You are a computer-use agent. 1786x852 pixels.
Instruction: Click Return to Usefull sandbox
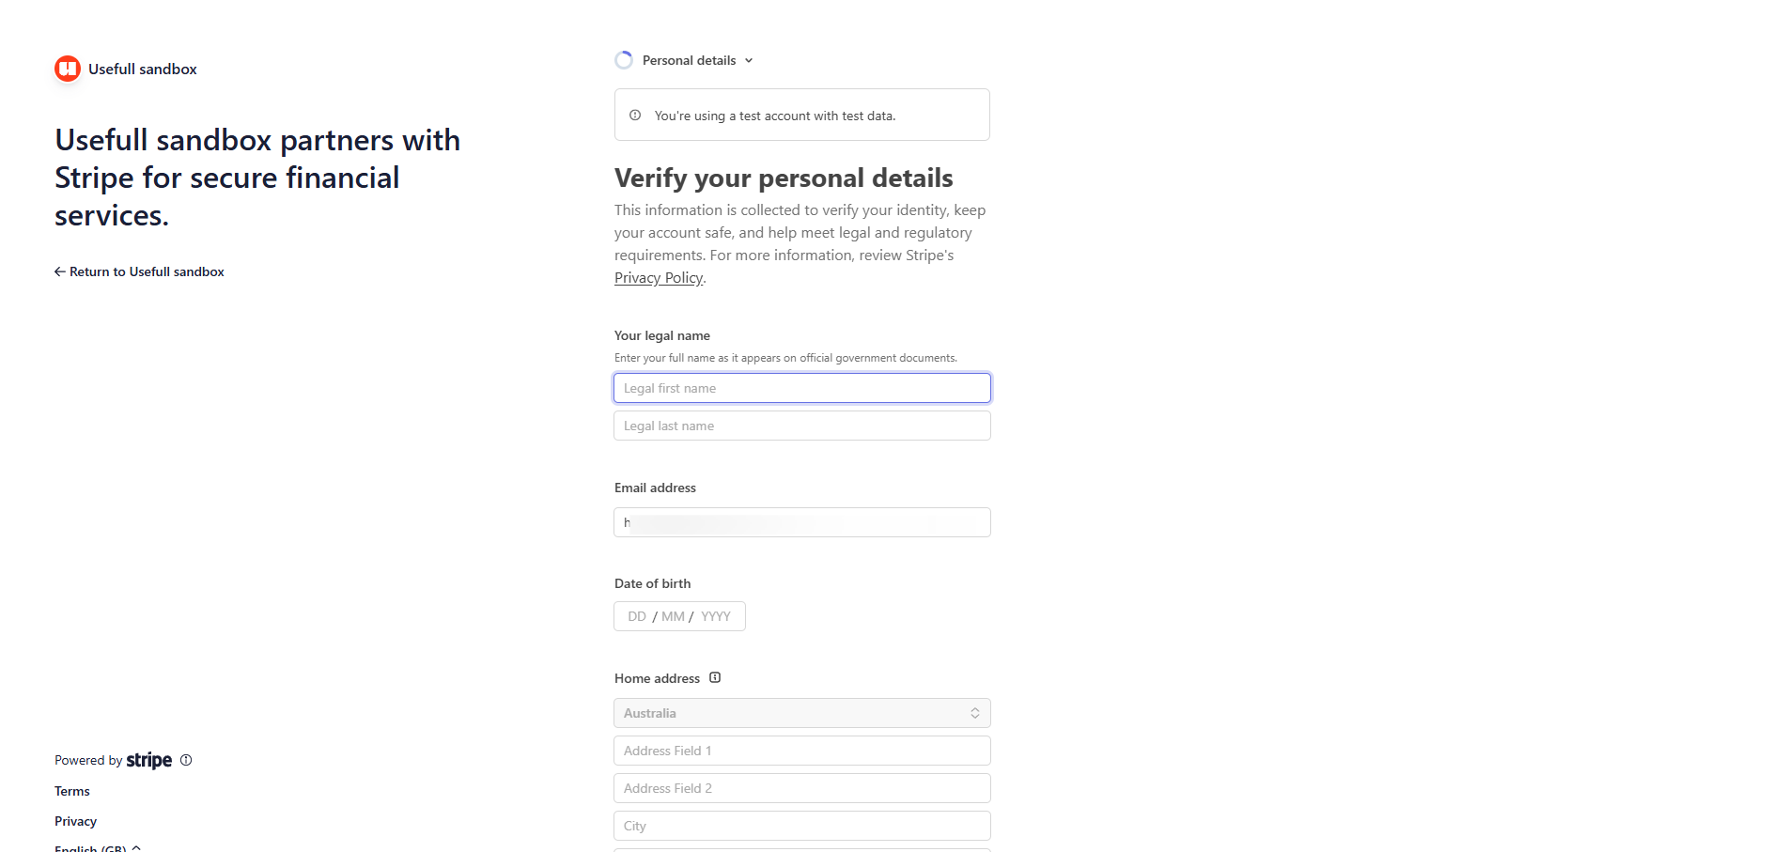pyautogui.click(x=146, y=271)
